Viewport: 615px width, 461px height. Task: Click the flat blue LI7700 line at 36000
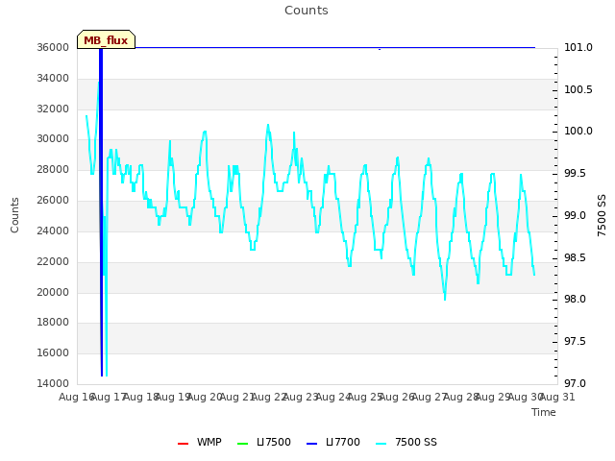pos(335,47)
